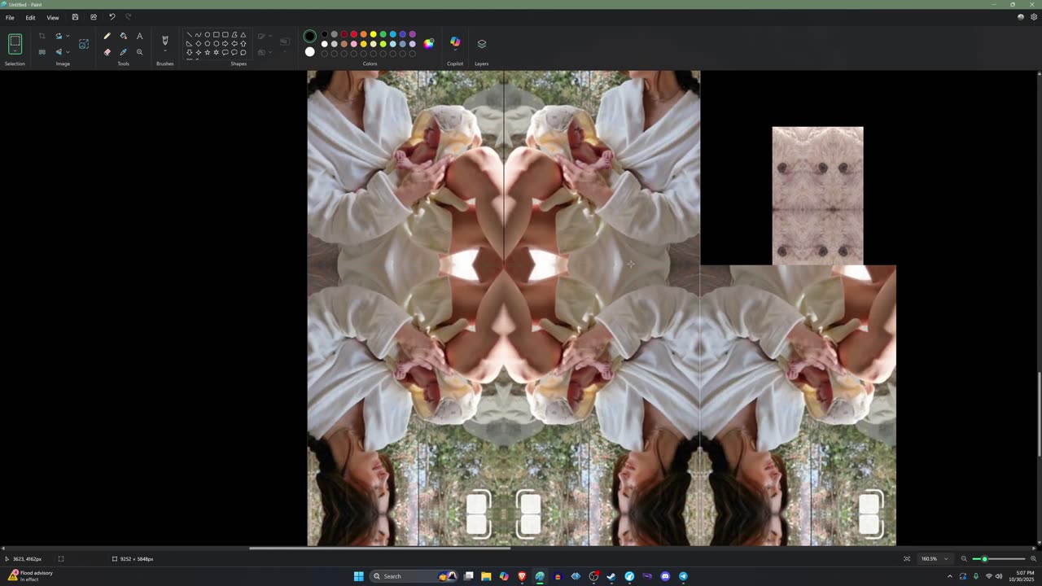Select the Right triangle shape
The height and width of the screenshot is (586, 1042).
(x=189, y=44)
